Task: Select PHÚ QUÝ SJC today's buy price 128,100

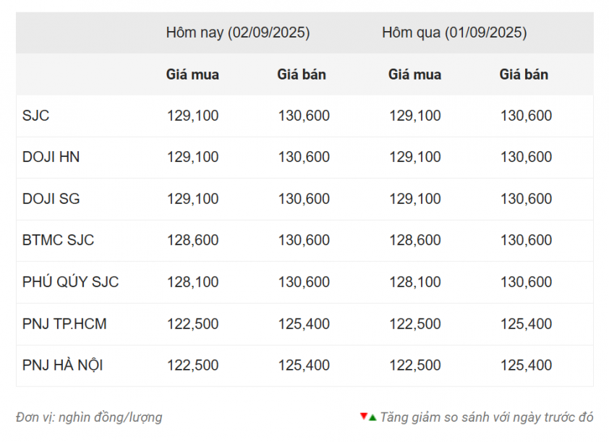Action: 192,282
